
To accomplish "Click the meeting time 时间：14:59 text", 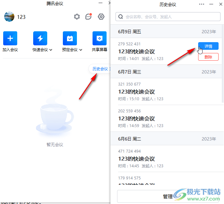I will tap(129, 126).
